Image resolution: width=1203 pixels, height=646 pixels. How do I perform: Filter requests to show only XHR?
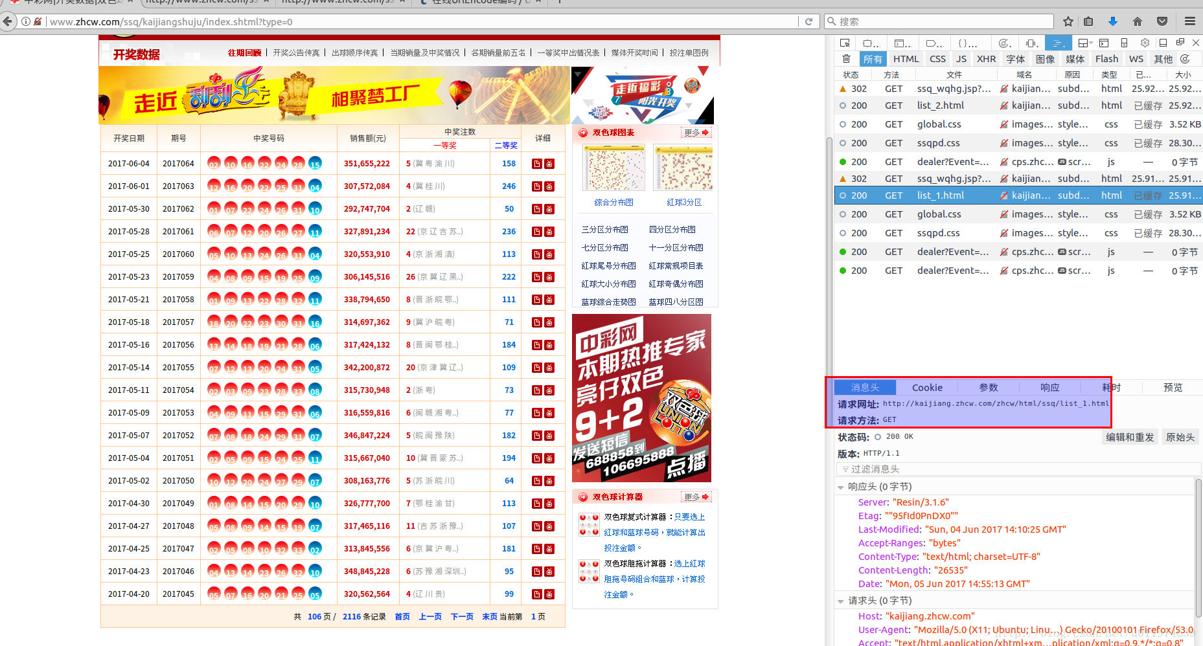(986, 59)
